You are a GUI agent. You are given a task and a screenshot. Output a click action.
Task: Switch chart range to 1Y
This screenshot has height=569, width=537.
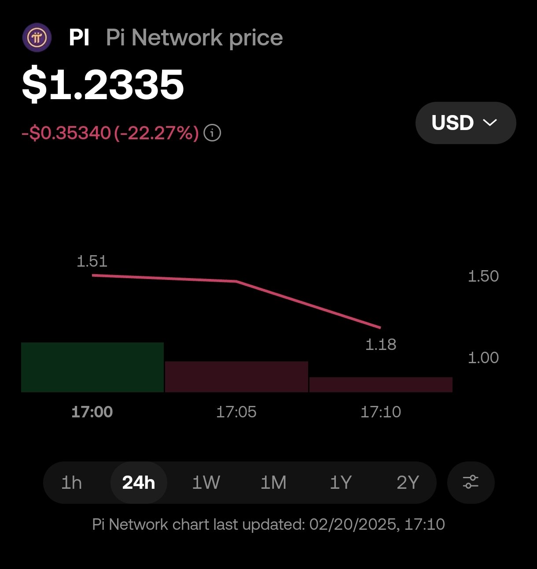(x=341, y=483)
